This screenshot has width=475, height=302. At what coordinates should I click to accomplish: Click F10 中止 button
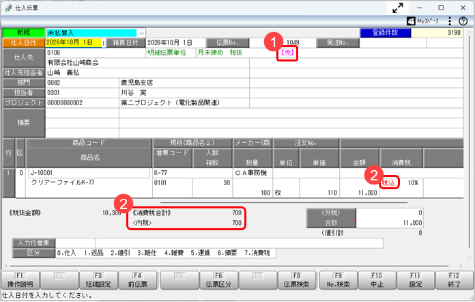pos(377,280)
